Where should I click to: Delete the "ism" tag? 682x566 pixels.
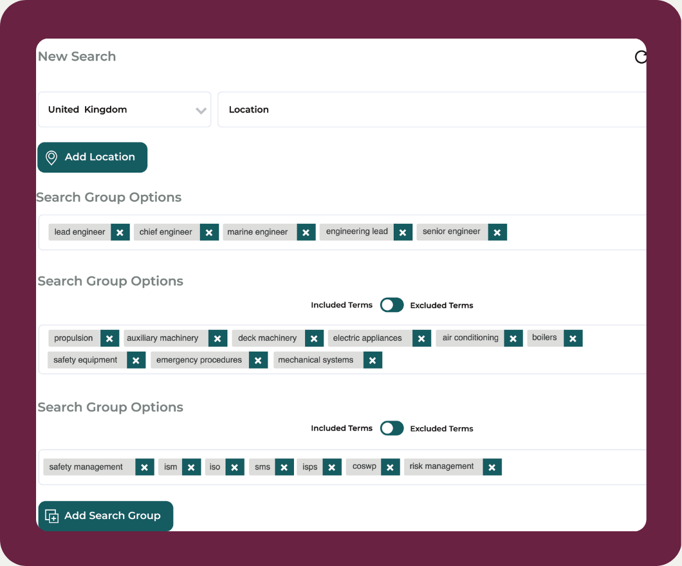[191, 467]
